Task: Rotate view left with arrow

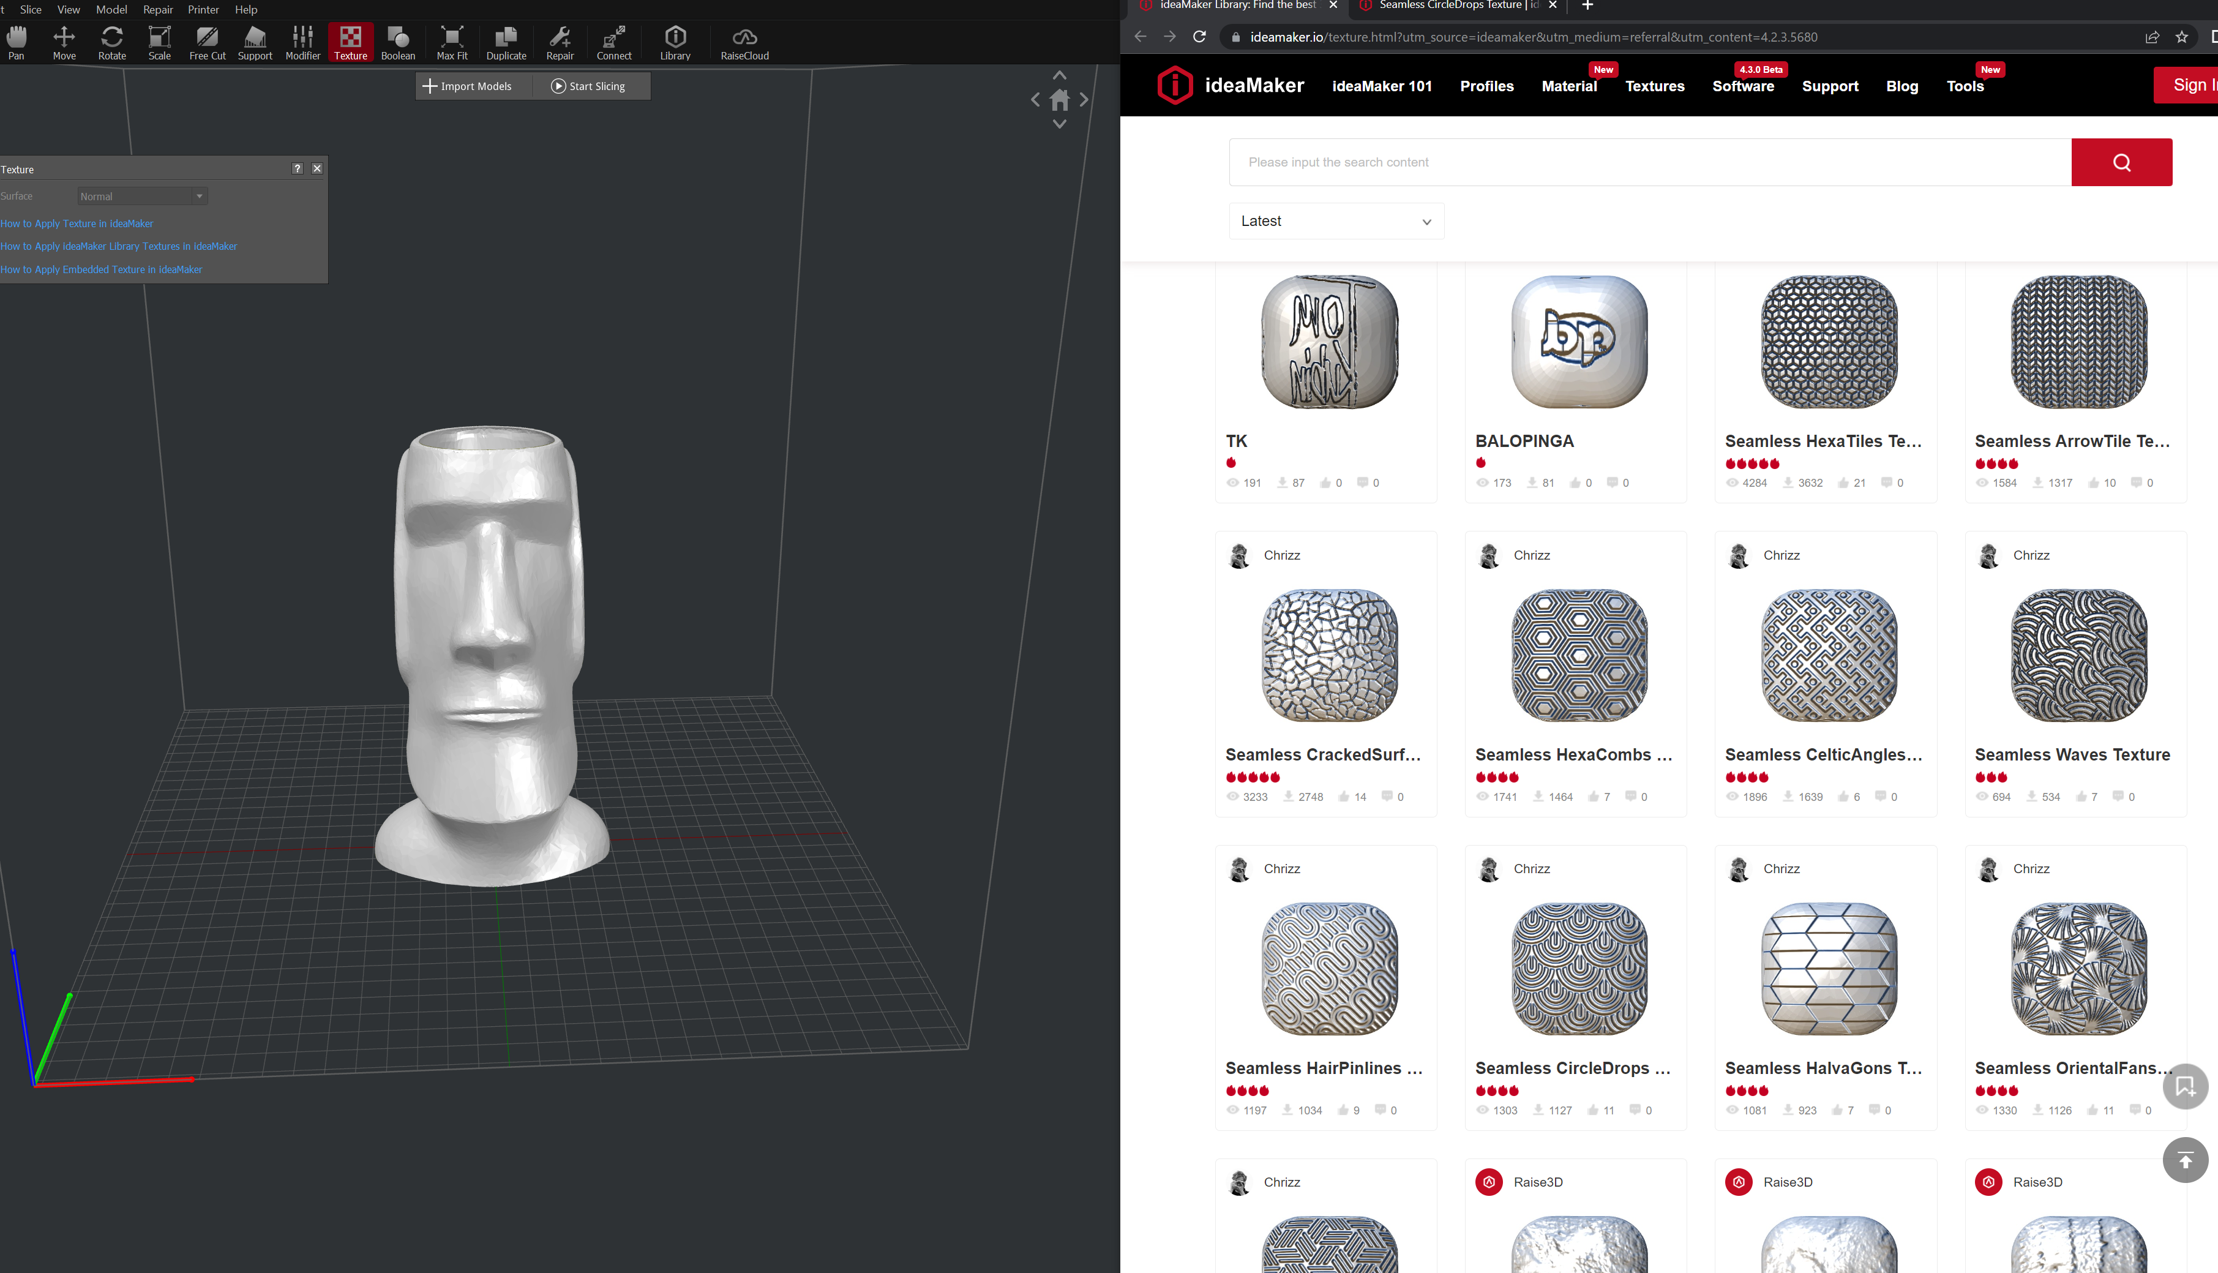Action: pyautogui.click(x=1036, y=100)
